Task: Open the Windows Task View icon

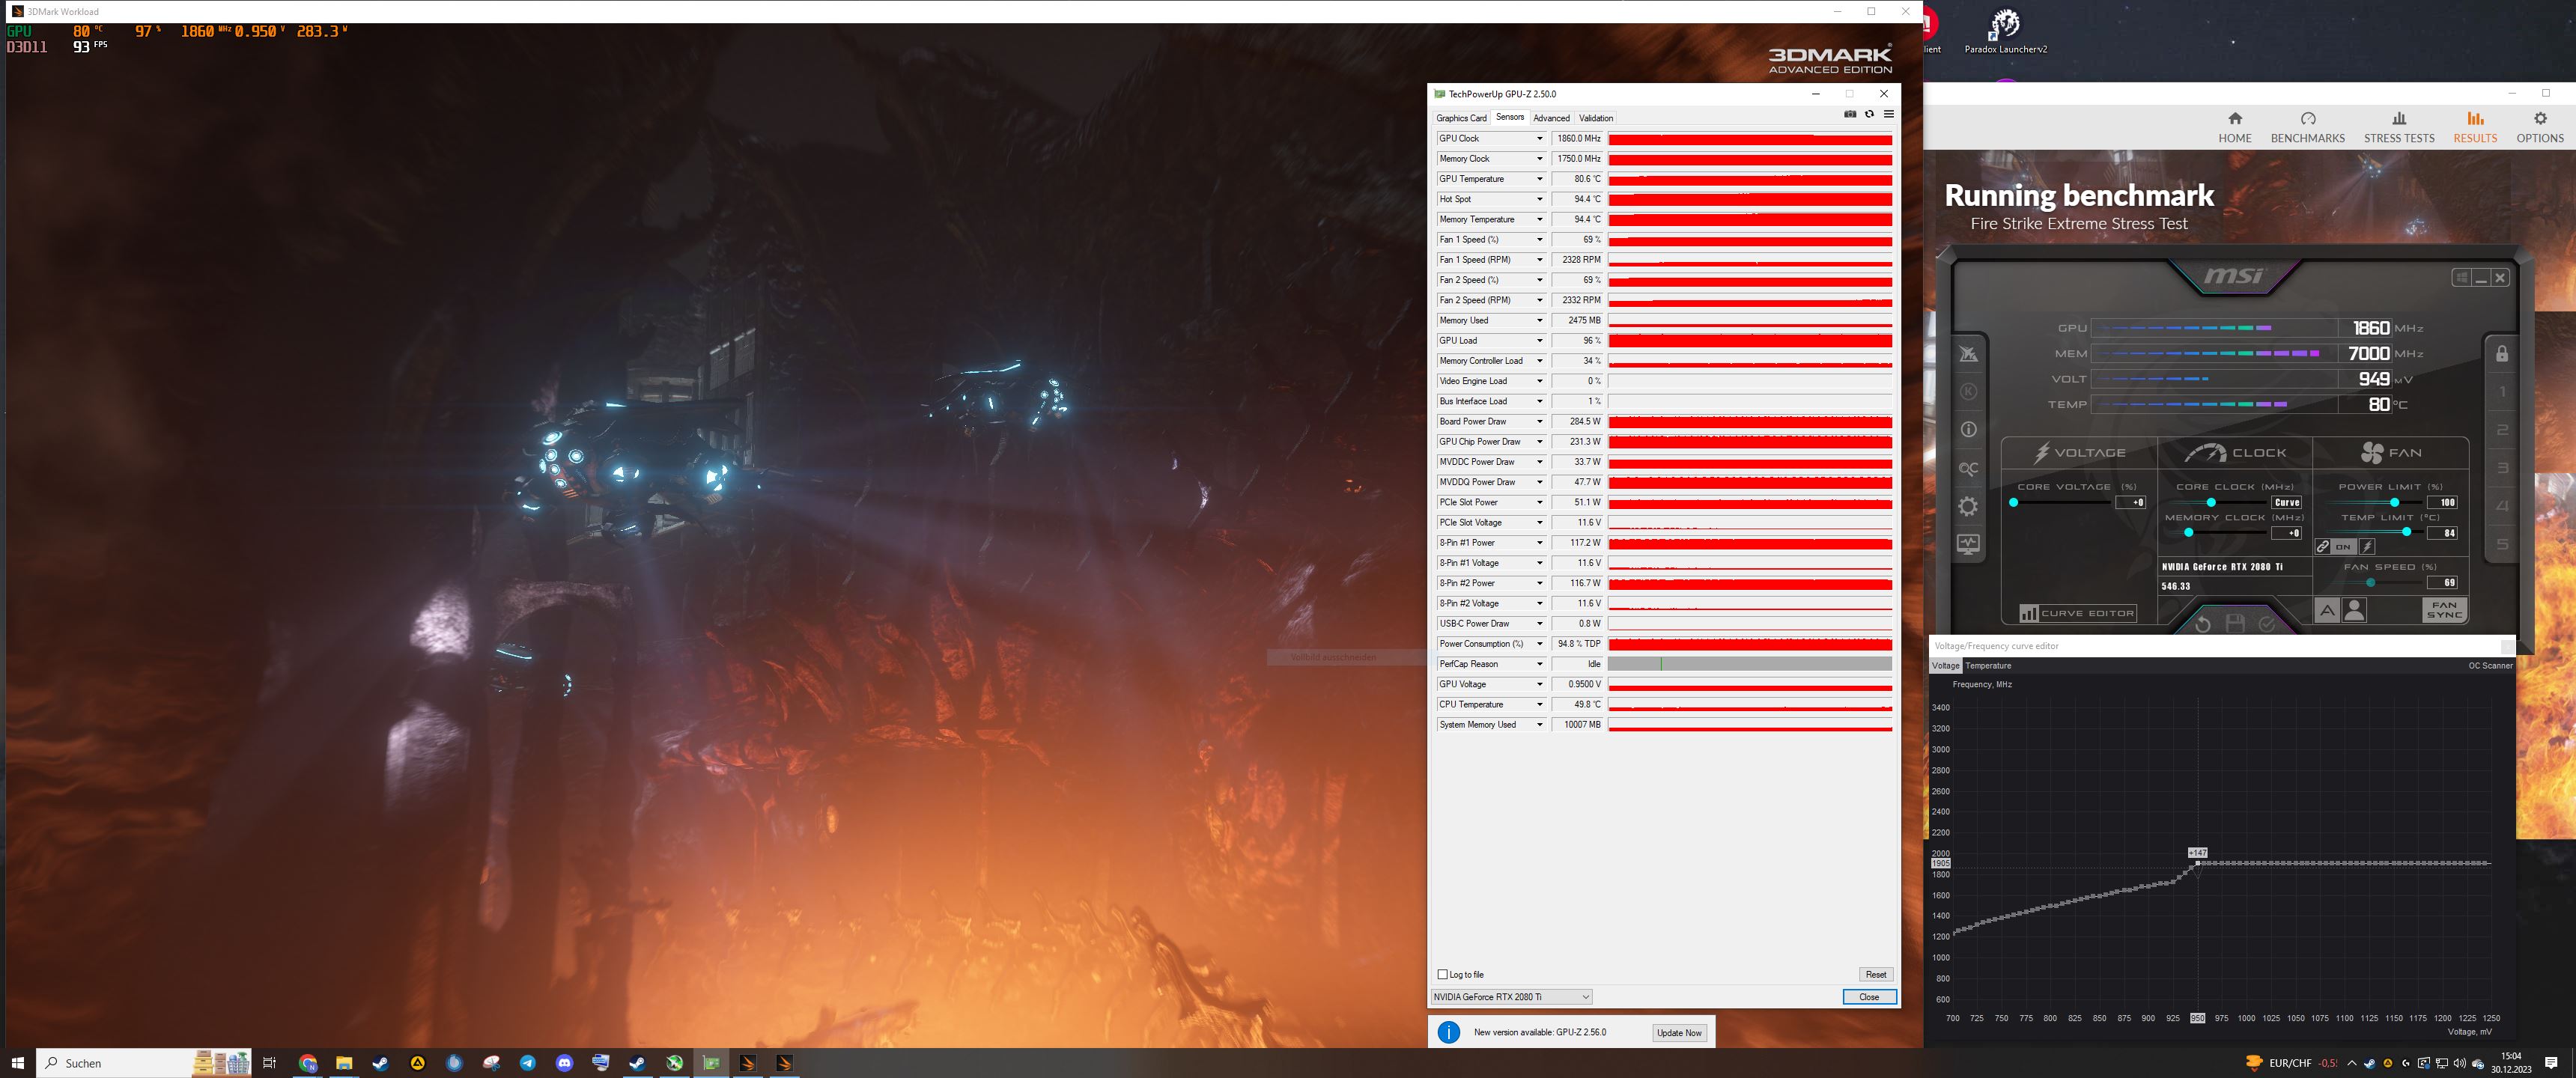Action: pyautogui.click(x=269, y=1063)
